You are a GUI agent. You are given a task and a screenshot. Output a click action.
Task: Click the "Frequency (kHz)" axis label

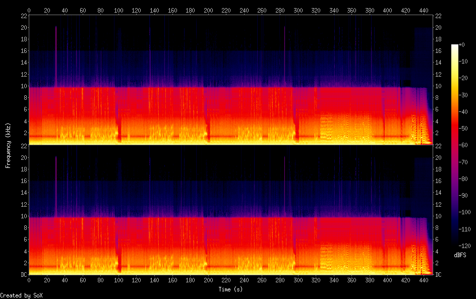click(x=8, y=145)
